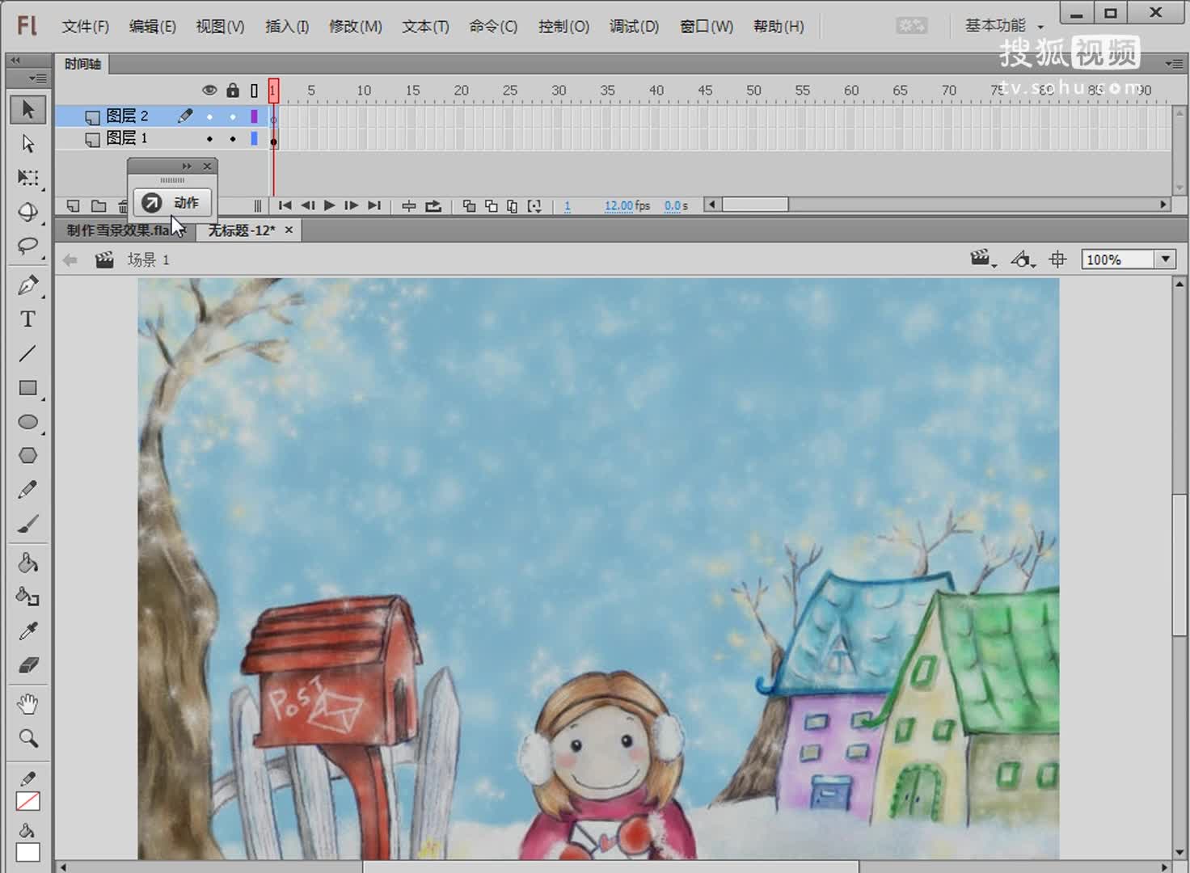Toggle show/hide all layers eye icon
1190x873 pixels.
[209, 91]
